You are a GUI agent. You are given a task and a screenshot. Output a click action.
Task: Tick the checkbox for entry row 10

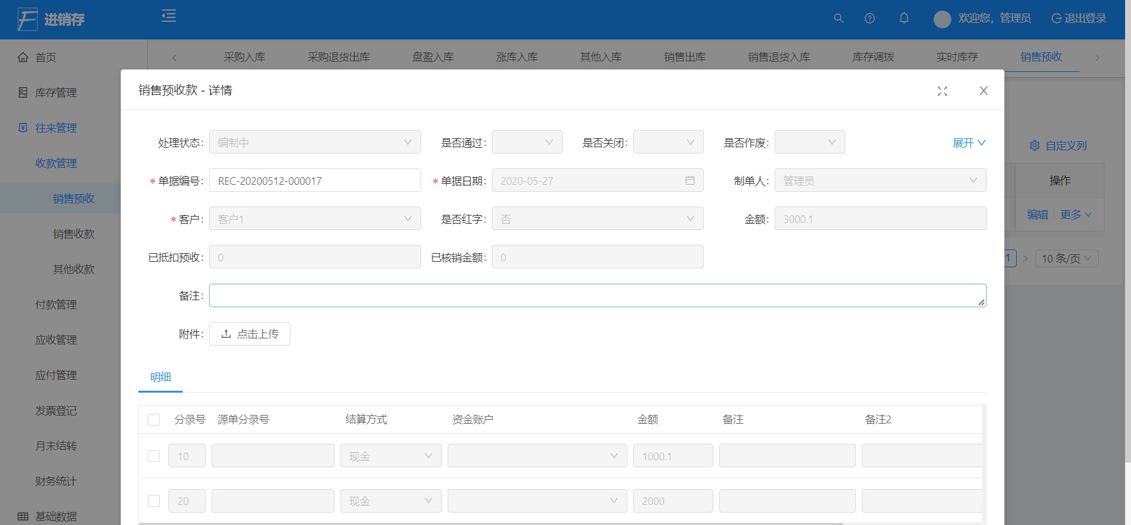coord(154,456)
